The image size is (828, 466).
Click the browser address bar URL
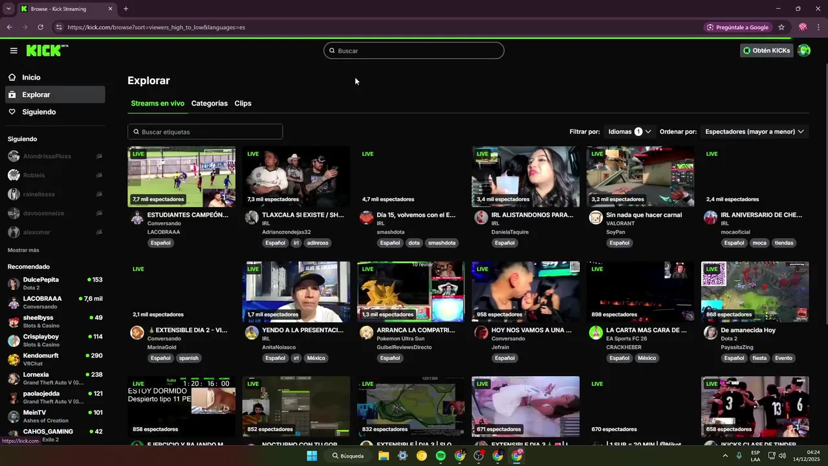(156, 27)
